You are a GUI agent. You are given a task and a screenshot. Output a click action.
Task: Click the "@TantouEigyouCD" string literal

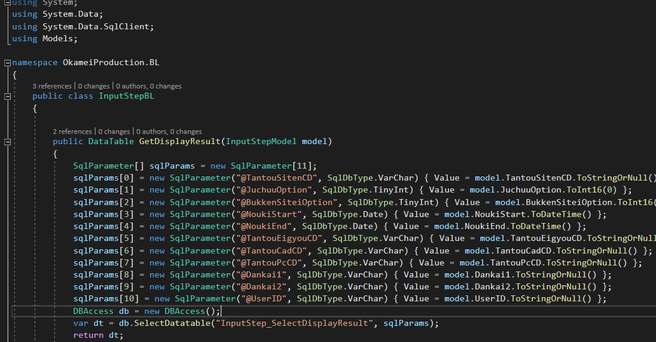279,239
